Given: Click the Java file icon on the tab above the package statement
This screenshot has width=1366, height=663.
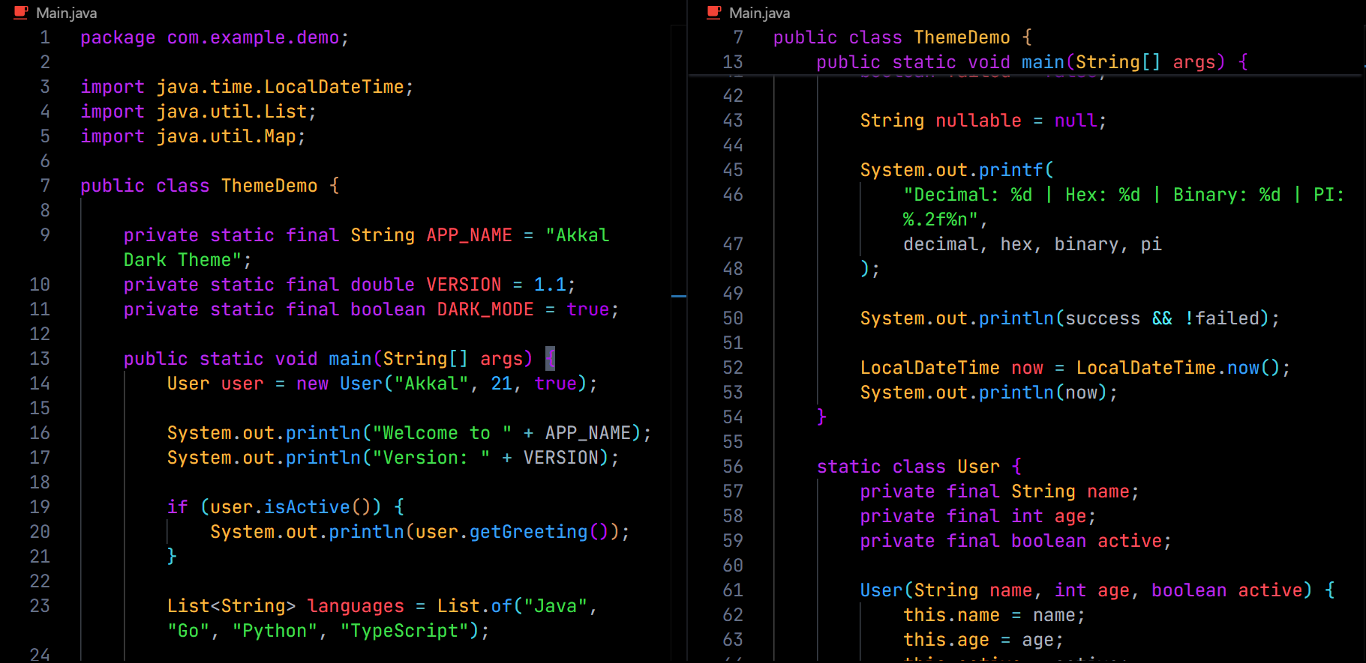Looking at the screenshot, I should pyautogui.click(x=21, y=12).
